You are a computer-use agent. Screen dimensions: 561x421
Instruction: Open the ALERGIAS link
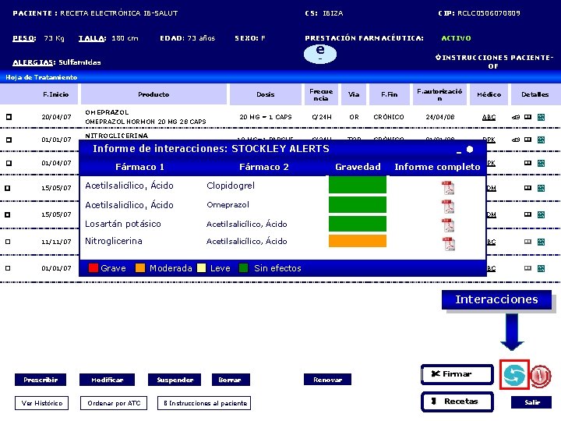coord(34,62)
